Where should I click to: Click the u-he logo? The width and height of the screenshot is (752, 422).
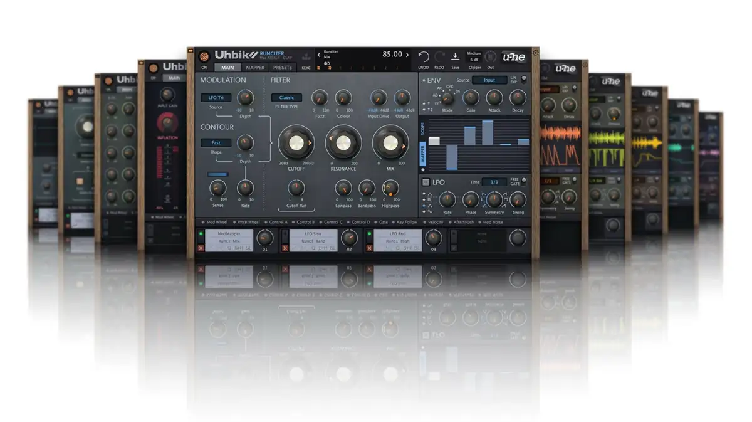pyautogui.click(x=512, y=56)
